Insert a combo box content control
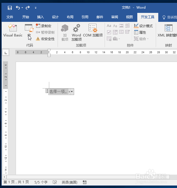Screen dimensions: 177x188 tap(115, 32)
